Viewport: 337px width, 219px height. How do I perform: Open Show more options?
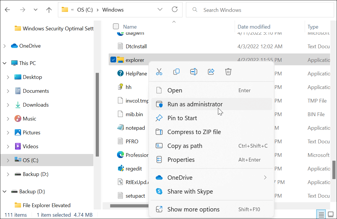pos(193,209)
